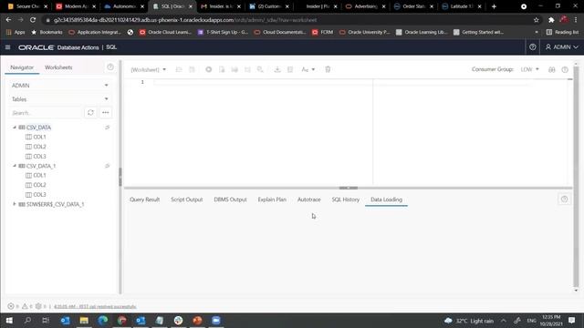
Task: Open the navigator more options menu
Action: (x=106, y=113)
